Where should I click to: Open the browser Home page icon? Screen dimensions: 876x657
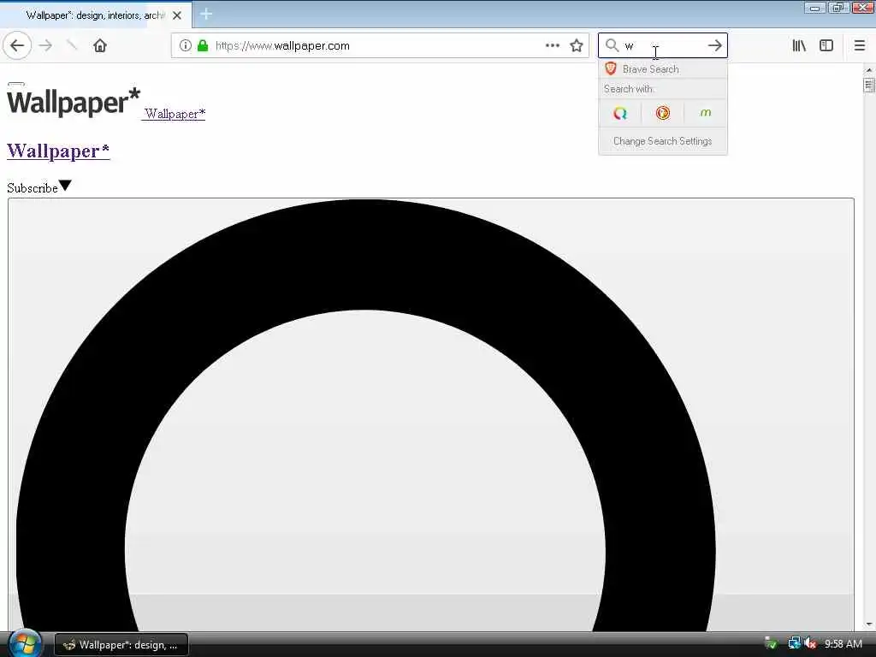[100, 46]
